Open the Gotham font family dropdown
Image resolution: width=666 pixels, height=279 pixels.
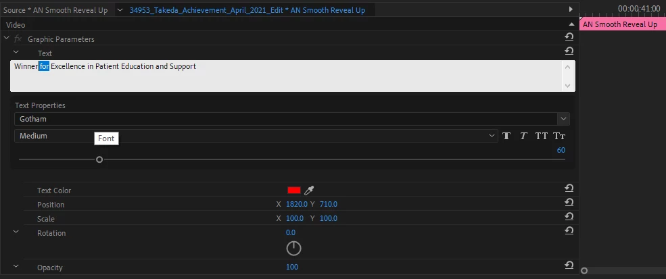pos(564,119)
